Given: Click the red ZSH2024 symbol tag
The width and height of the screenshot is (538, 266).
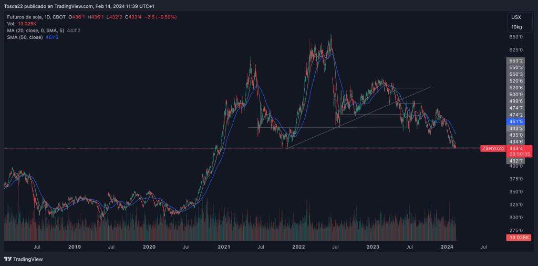Looking at the screenshot, I should (x=493, y=149).
